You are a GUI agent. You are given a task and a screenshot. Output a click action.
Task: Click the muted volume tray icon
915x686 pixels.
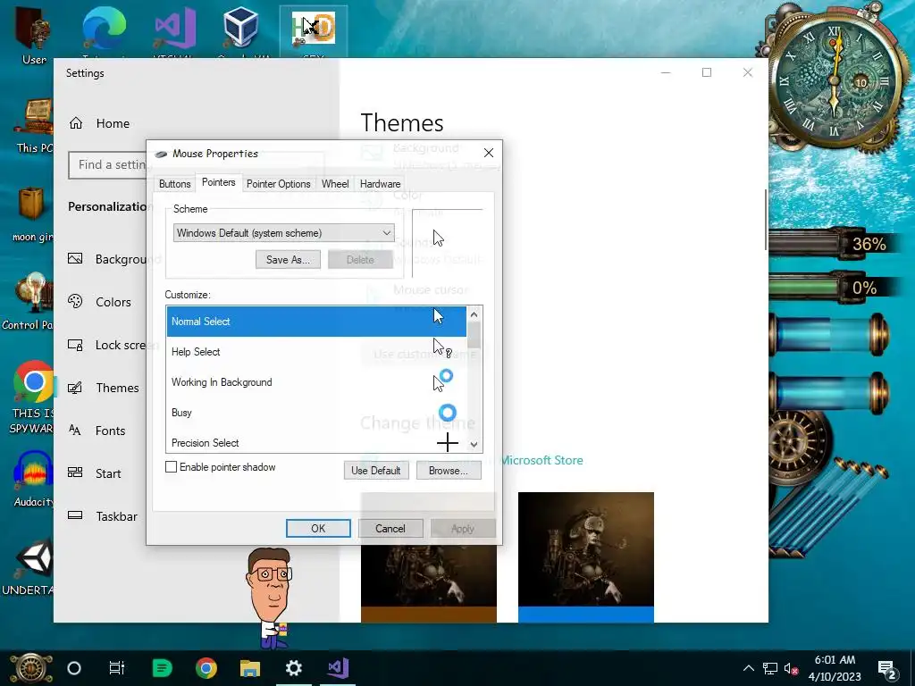[791, 668]
